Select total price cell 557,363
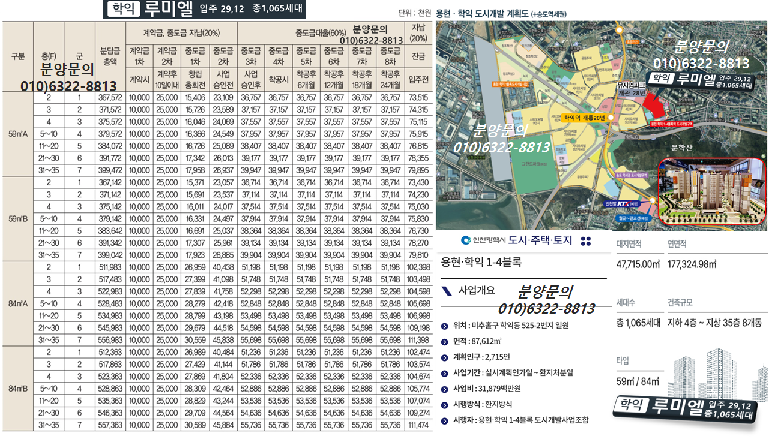The height and width of the screenshot is (439, 769). 110,425
